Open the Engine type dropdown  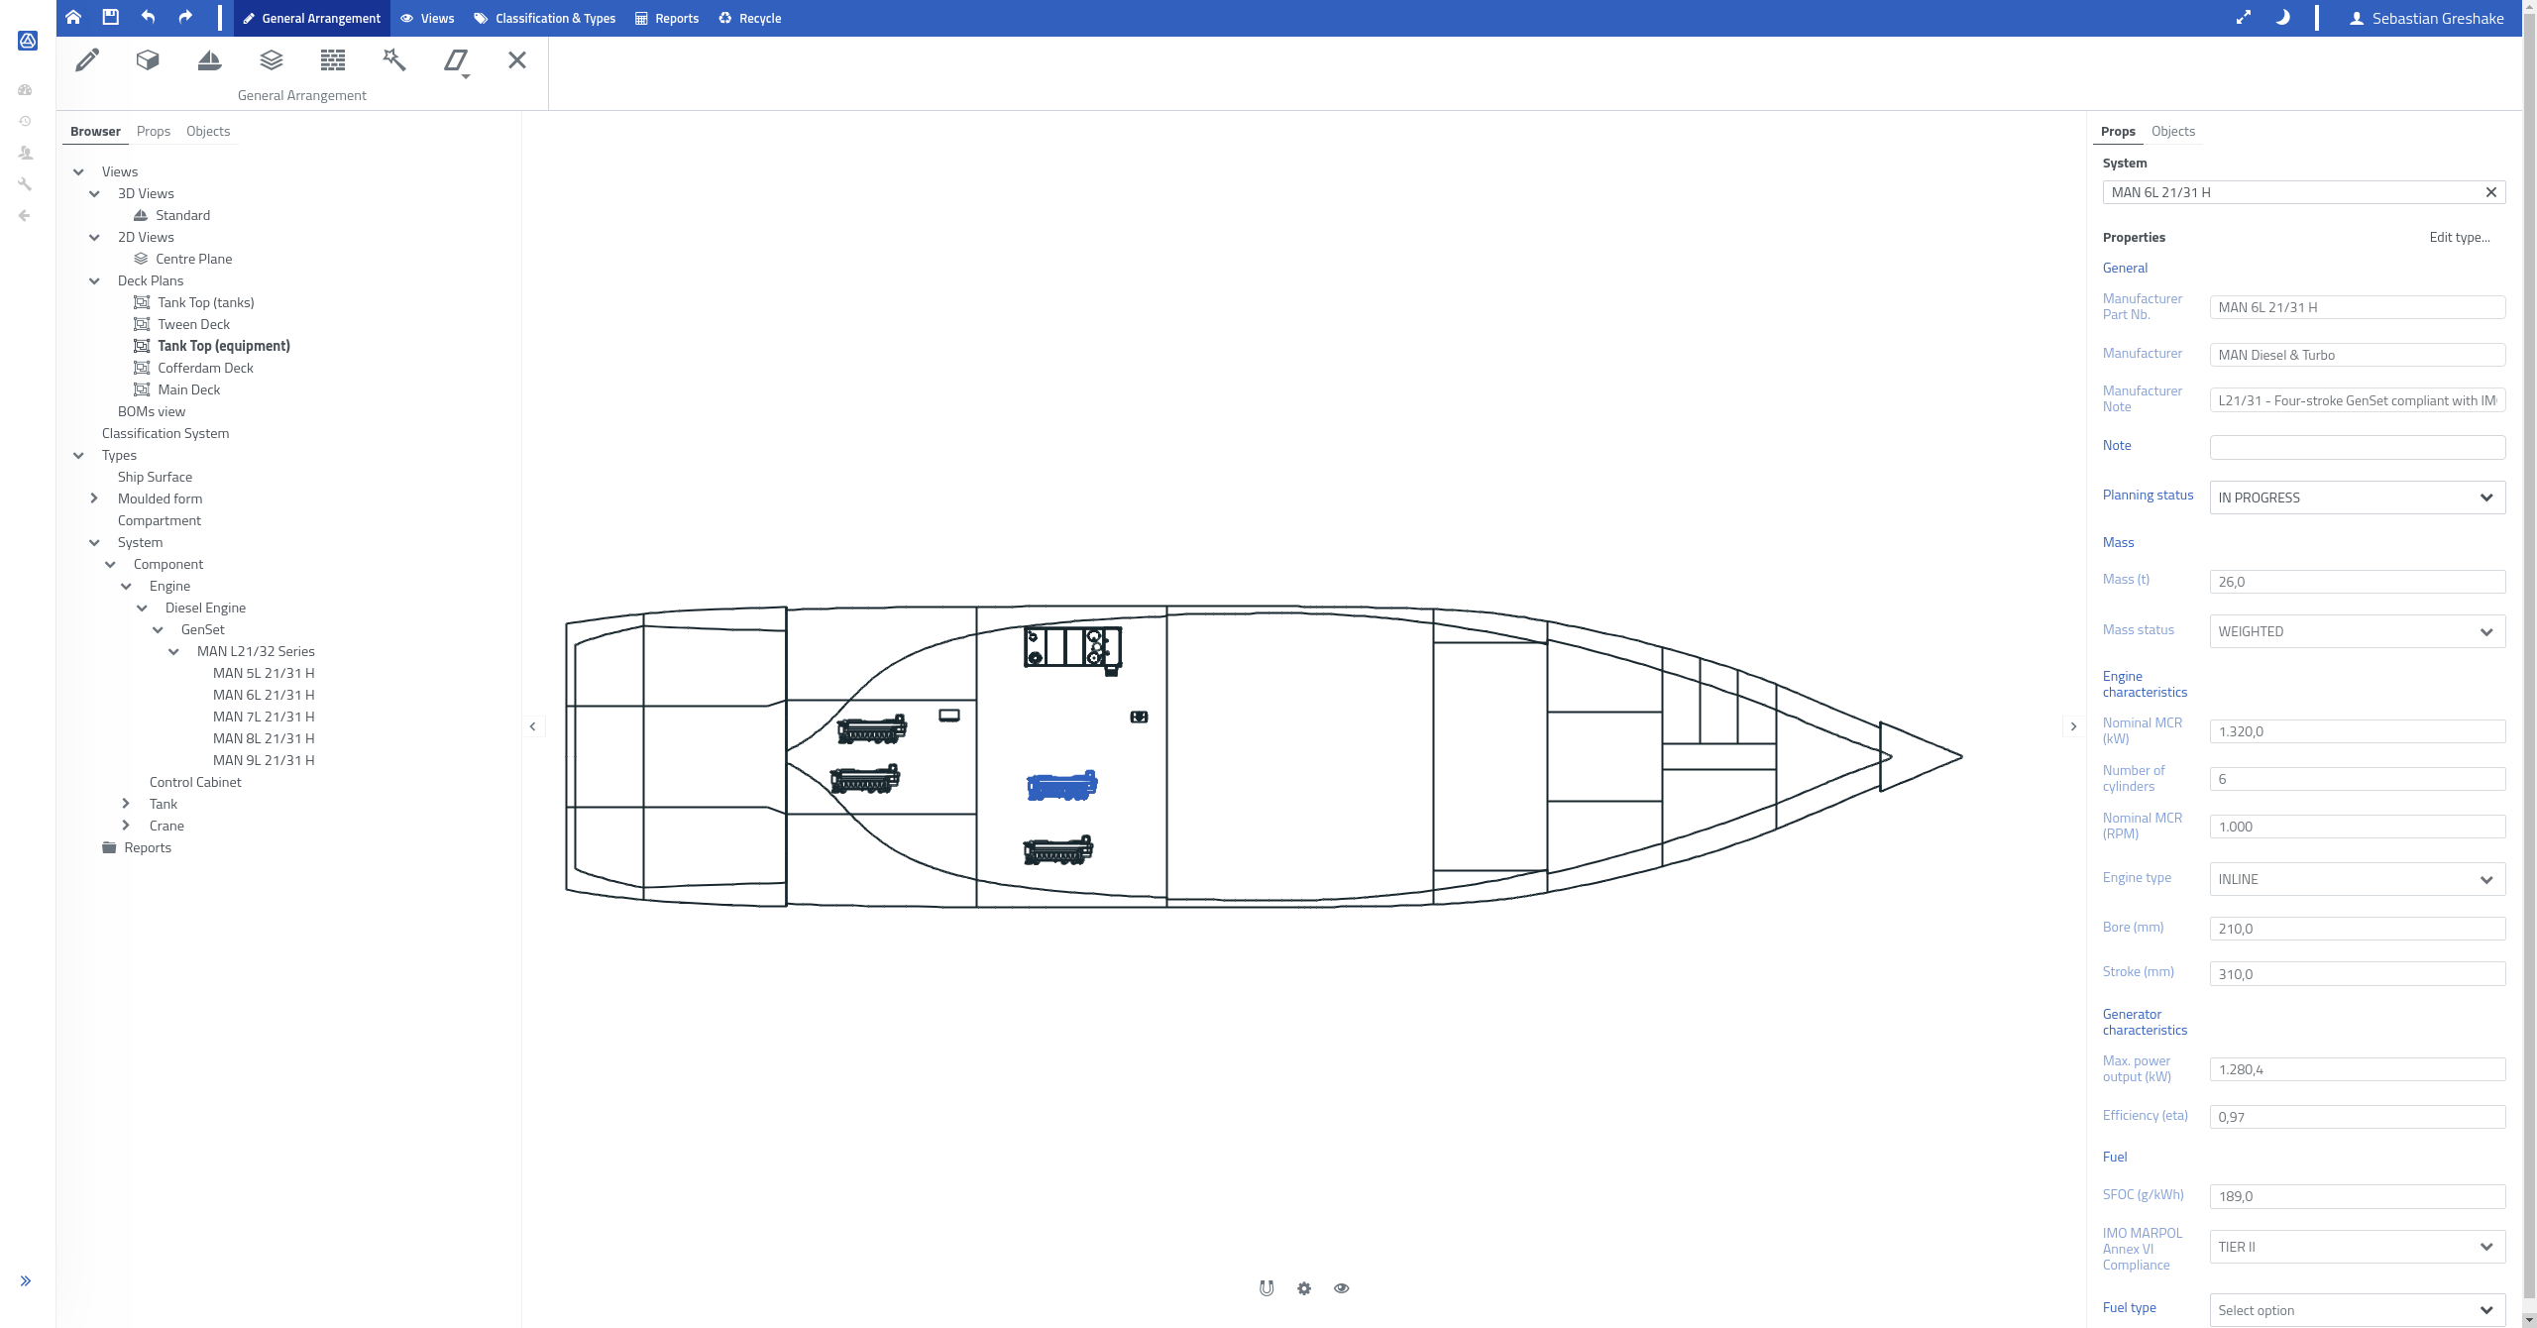pos(2357,879)
